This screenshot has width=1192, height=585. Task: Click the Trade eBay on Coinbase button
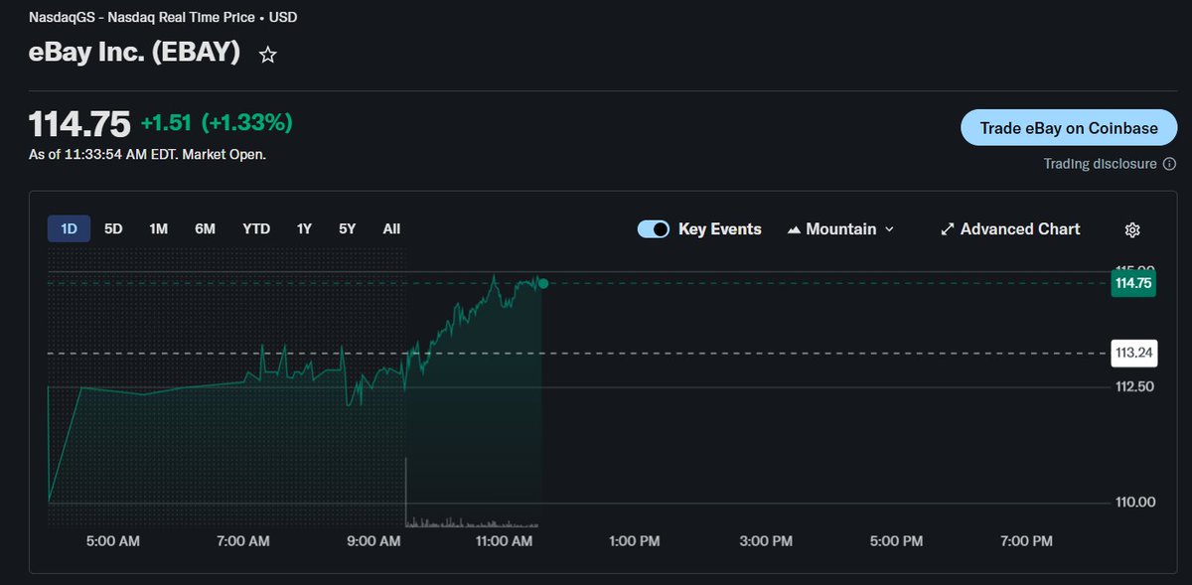pyautogui.click(x=1069, y=128)
